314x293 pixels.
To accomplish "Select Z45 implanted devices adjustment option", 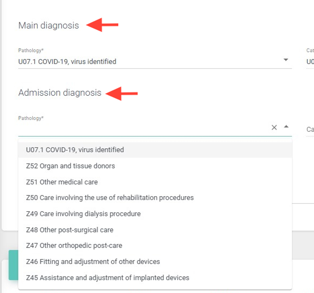I will coord(107,278).
